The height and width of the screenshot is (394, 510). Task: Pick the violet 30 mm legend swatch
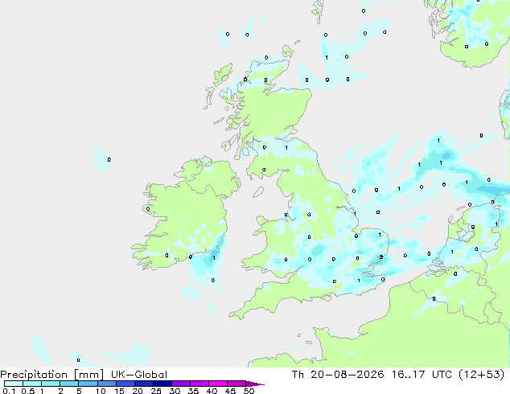coord(181,384)
